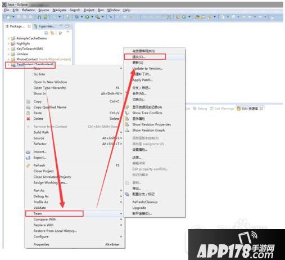Open the Refactor menu in menu bar

[x=28, y=10]
